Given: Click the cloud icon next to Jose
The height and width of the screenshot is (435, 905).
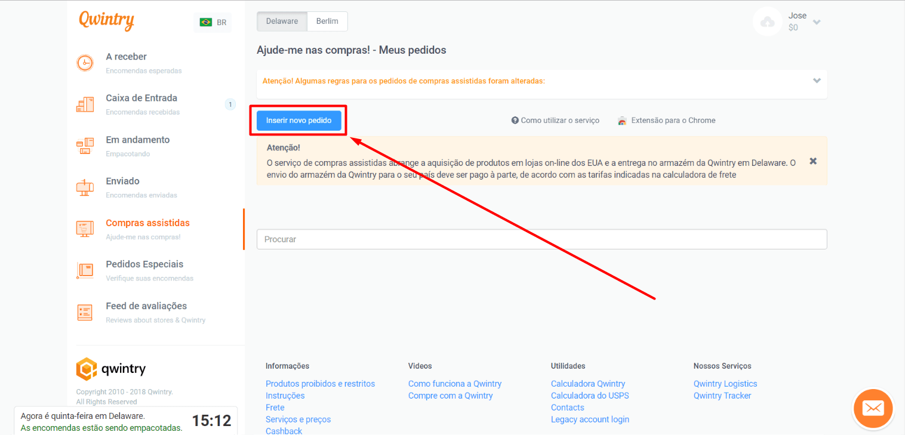Looking at the screenshot, I should (767, 21).
